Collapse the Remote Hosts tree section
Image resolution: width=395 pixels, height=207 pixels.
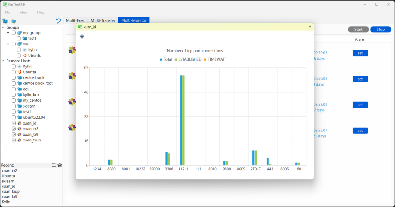coord(3,61)
